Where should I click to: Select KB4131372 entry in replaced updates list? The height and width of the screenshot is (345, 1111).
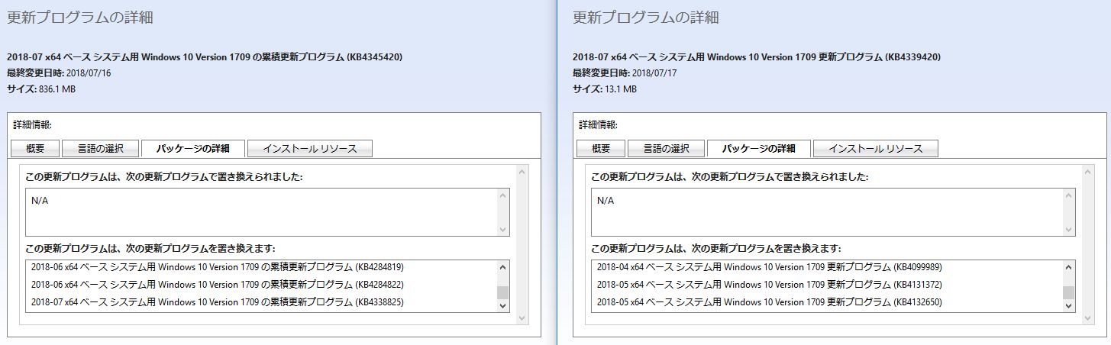770,285
